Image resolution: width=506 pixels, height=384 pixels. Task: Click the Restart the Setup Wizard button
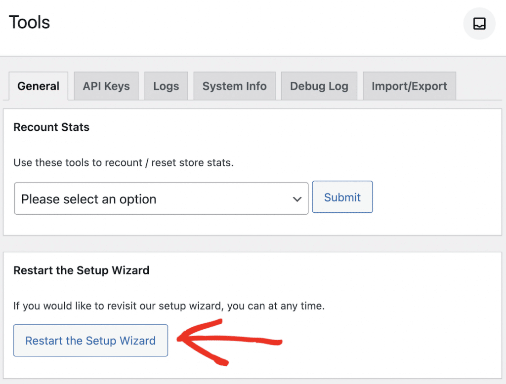click(x=90, y=341)
